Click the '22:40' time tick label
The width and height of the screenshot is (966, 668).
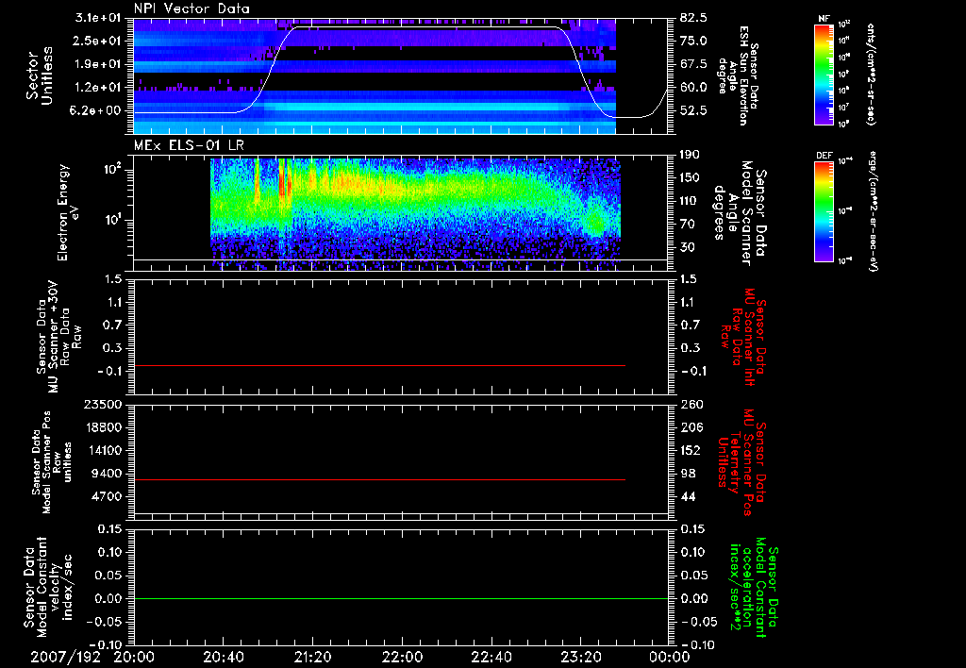coord(491,657)
